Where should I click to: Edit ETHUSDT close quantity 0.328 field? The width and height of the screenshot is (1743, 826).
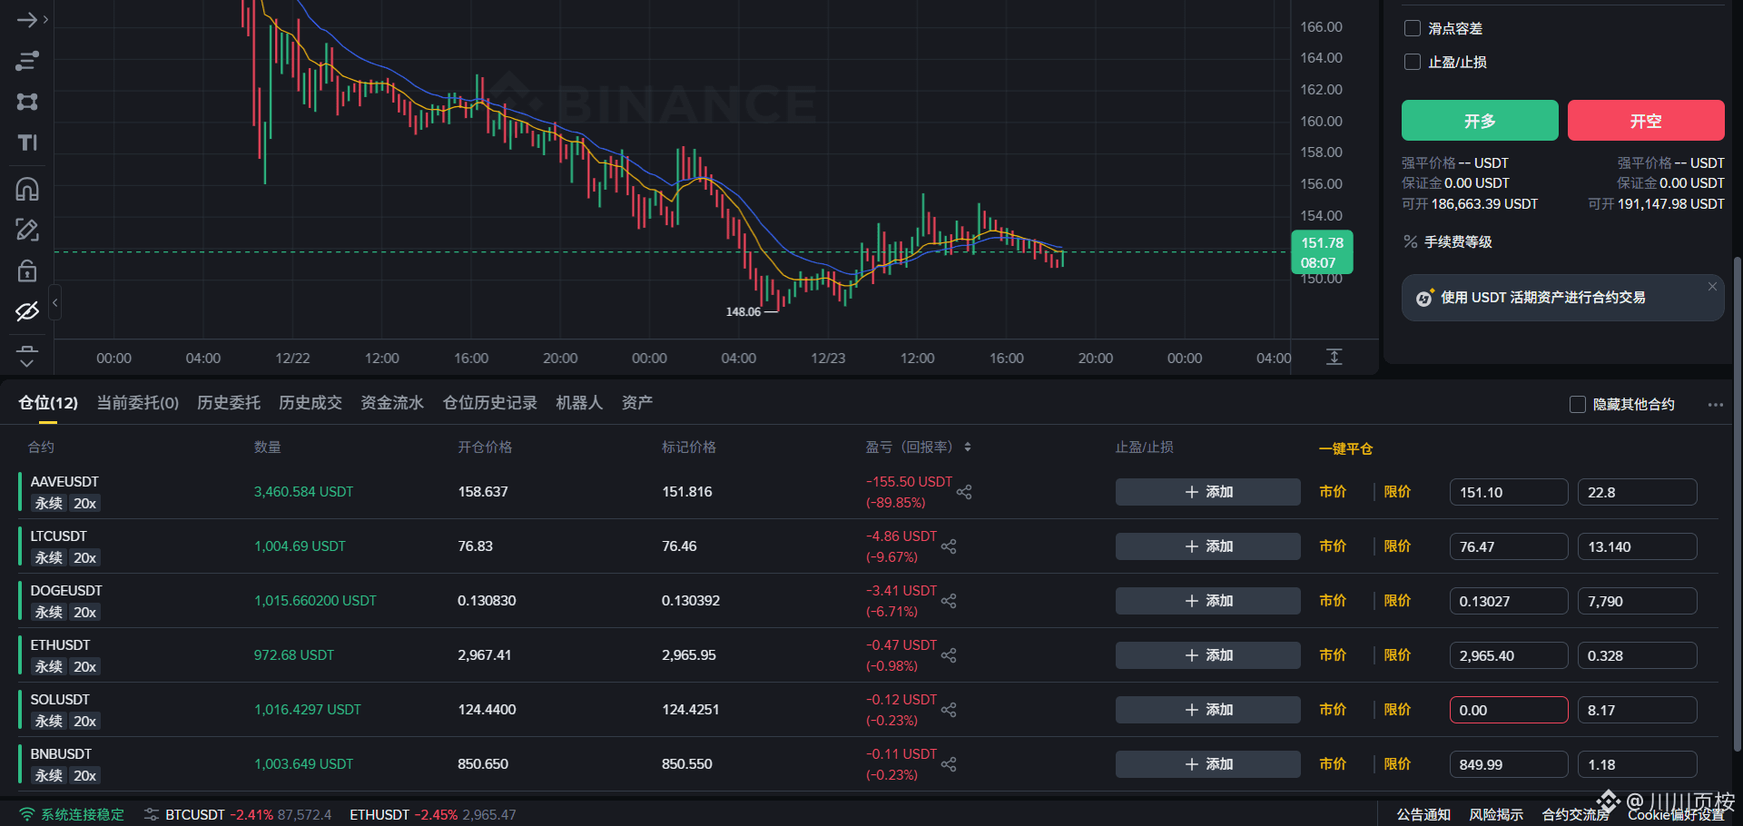1638,655
